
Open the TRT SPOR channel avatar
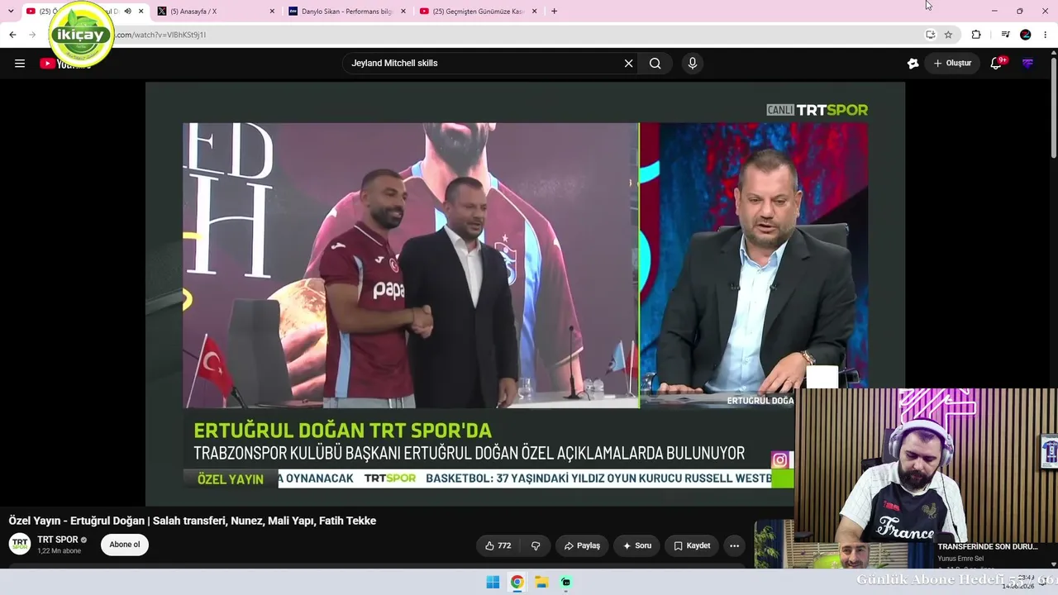pos(20,544)
